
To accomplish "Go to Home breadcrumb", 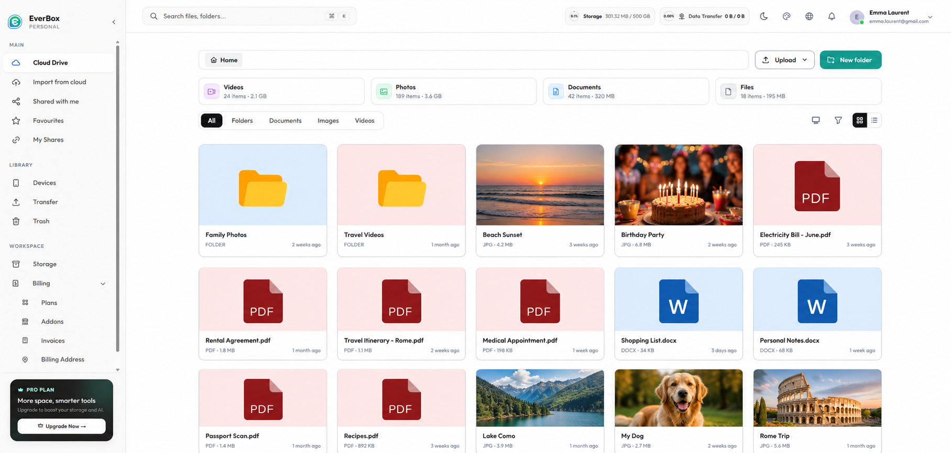I will point(224,60).
